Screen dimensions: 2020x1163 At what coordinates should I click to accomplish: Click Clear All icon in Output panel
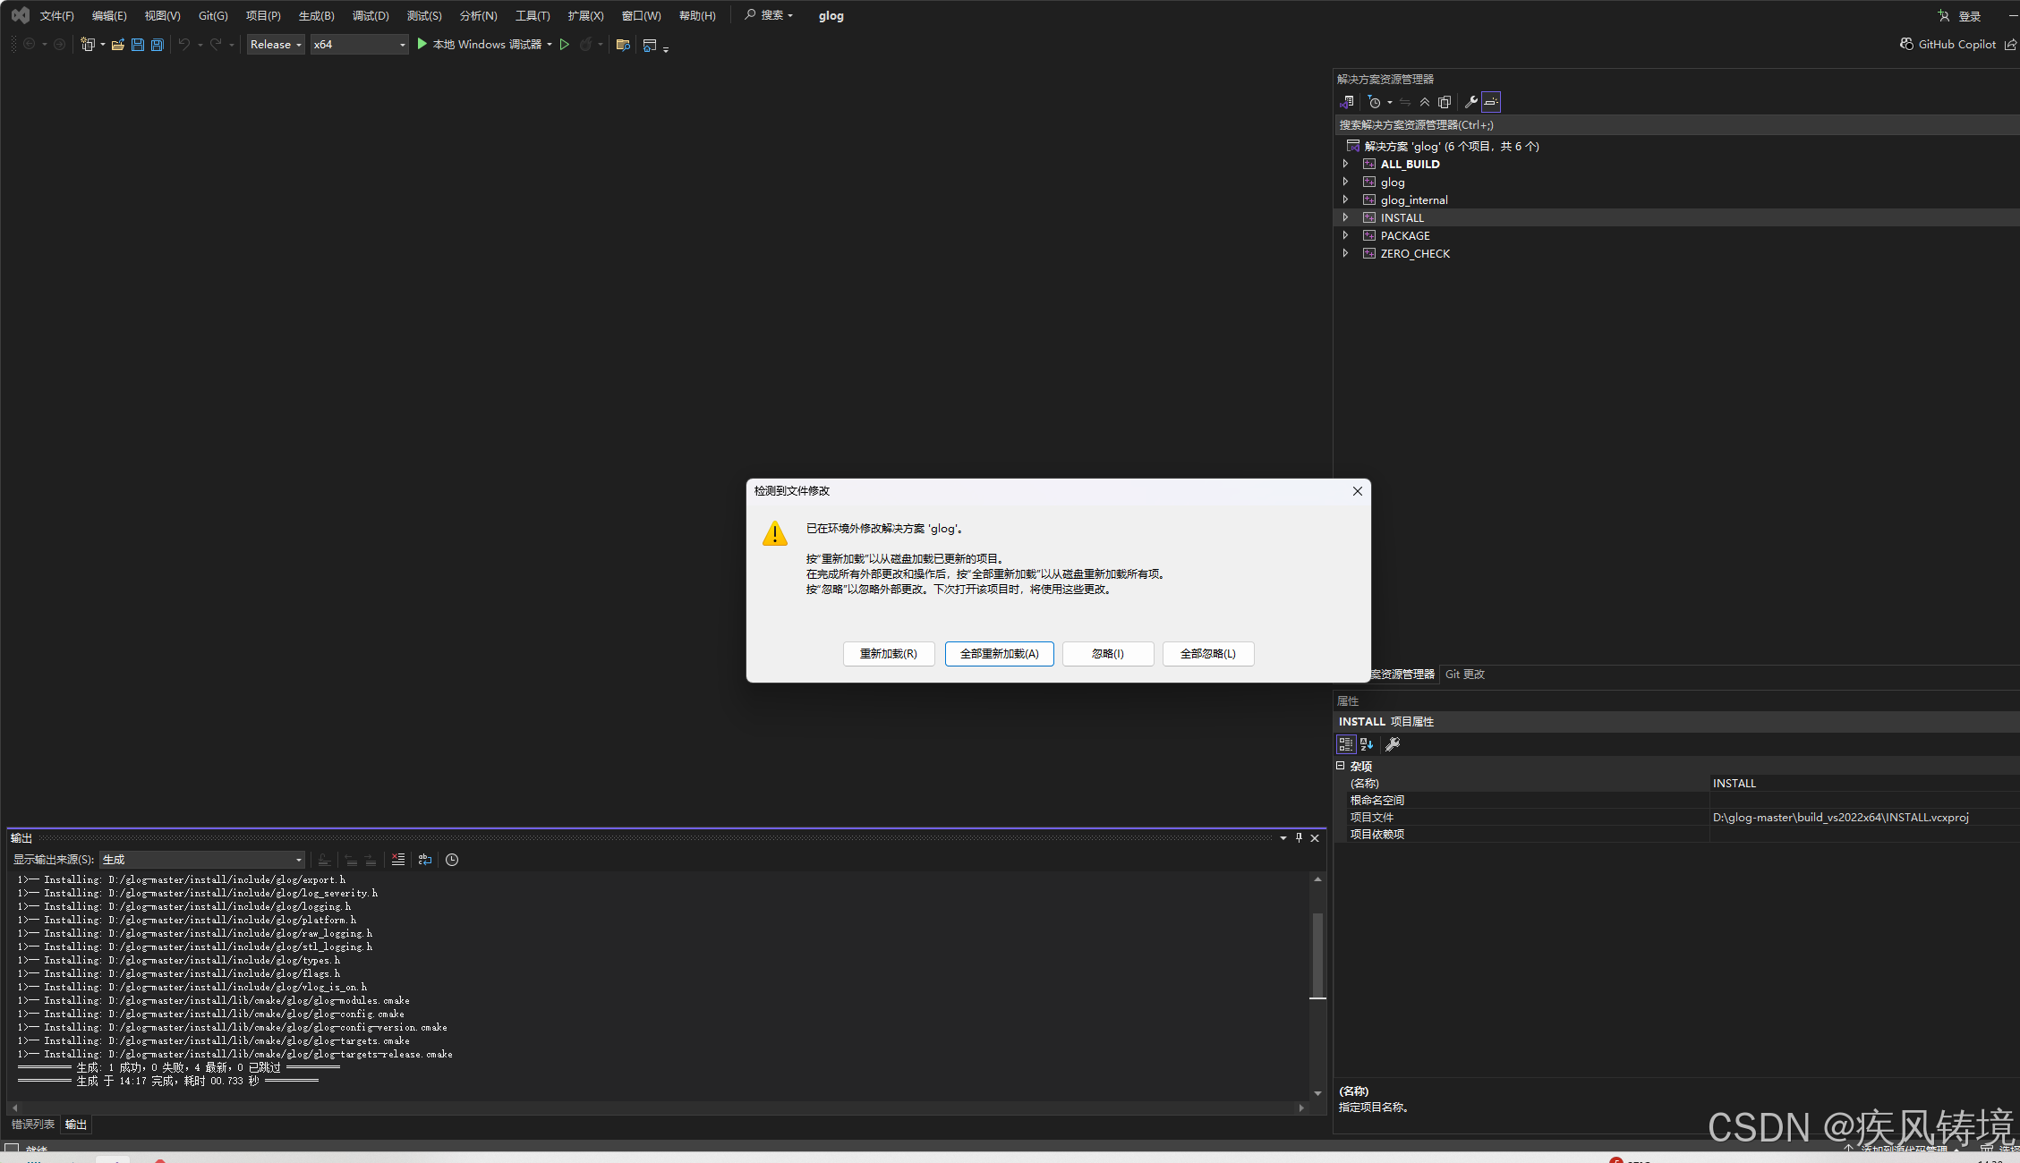pyautogui.click(x=398, y=860)
